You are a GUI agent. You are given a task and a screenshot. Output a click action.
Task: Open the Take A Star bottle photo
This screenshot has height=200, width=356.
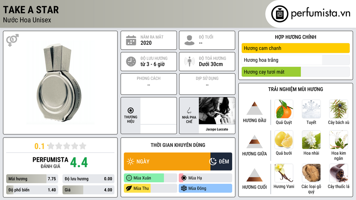click(60, 83)
